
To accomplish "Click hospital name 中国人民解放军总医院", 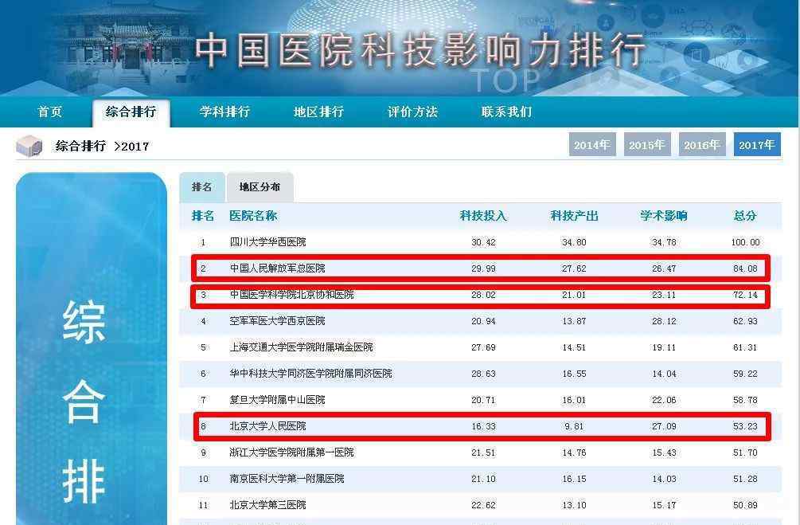I will 278,268.
